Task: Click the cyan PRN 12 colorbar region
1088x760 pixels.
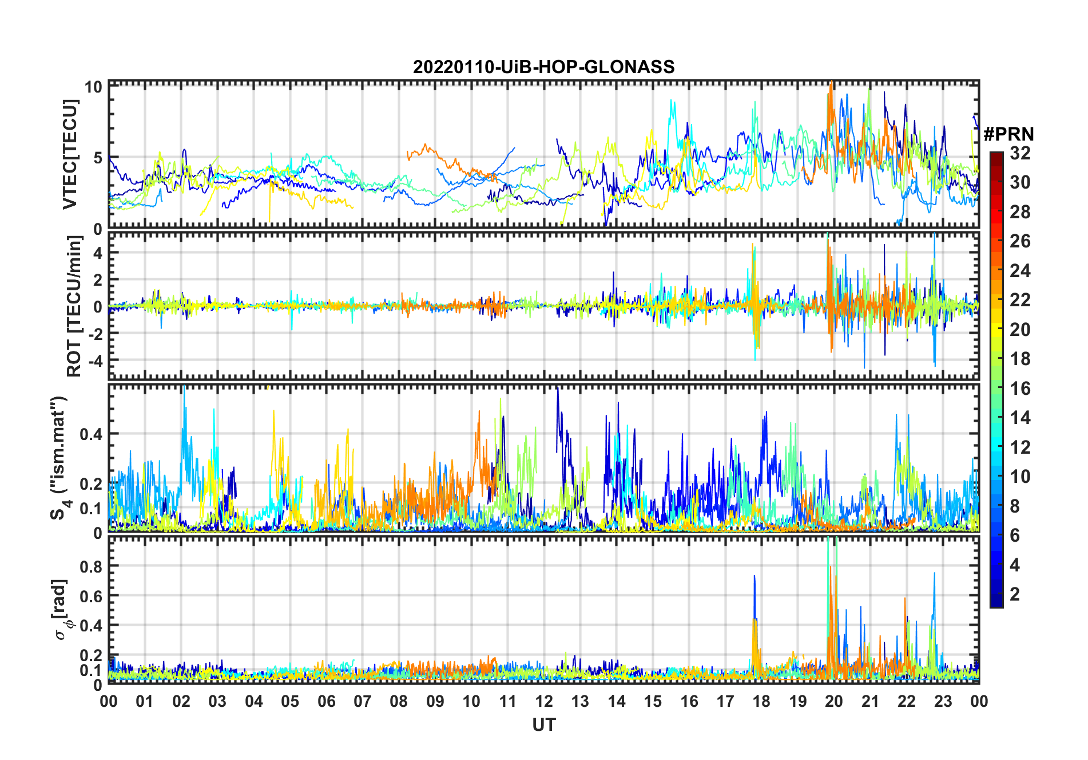Action: pos(996,447)
